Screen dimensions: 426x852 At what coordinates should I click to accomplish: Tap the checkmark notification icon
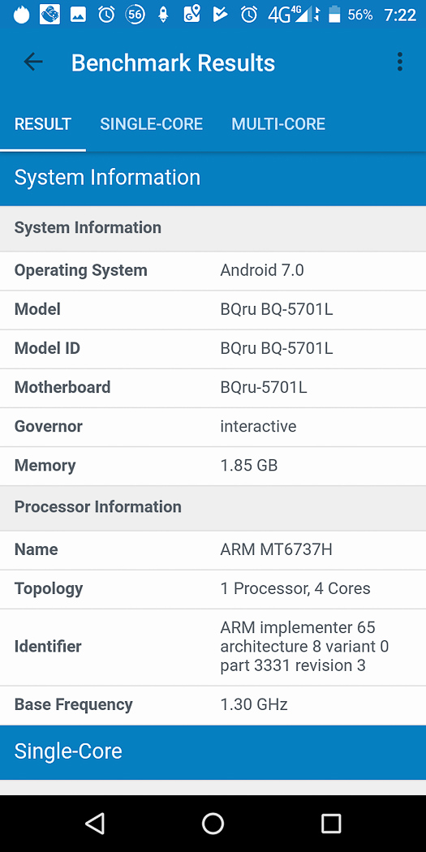coord(220,15)
